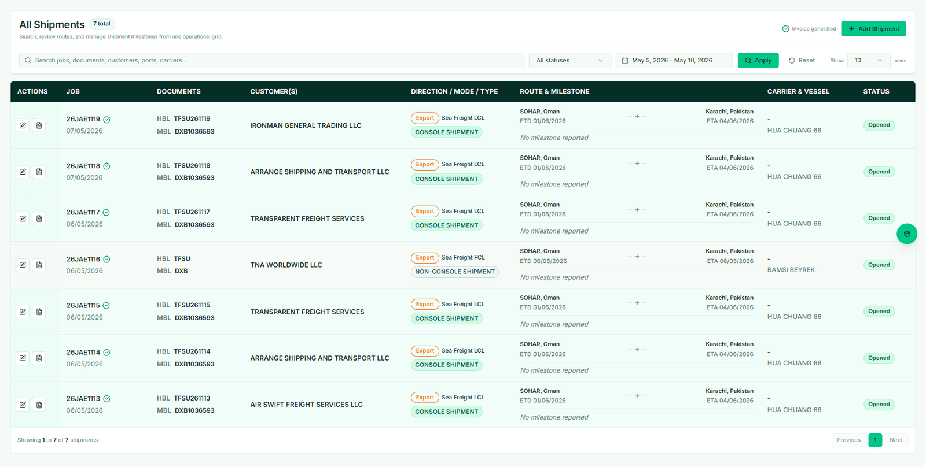The image size is (926, 467).
Task: Focus the search jobs input field
Action: 272,60
